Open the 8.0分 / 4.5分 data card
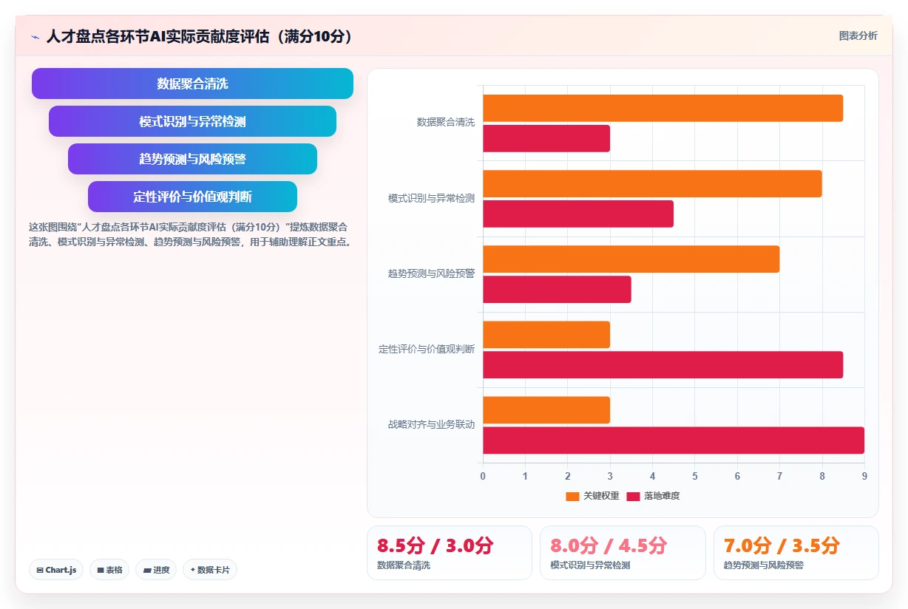 tap(623, 553)
